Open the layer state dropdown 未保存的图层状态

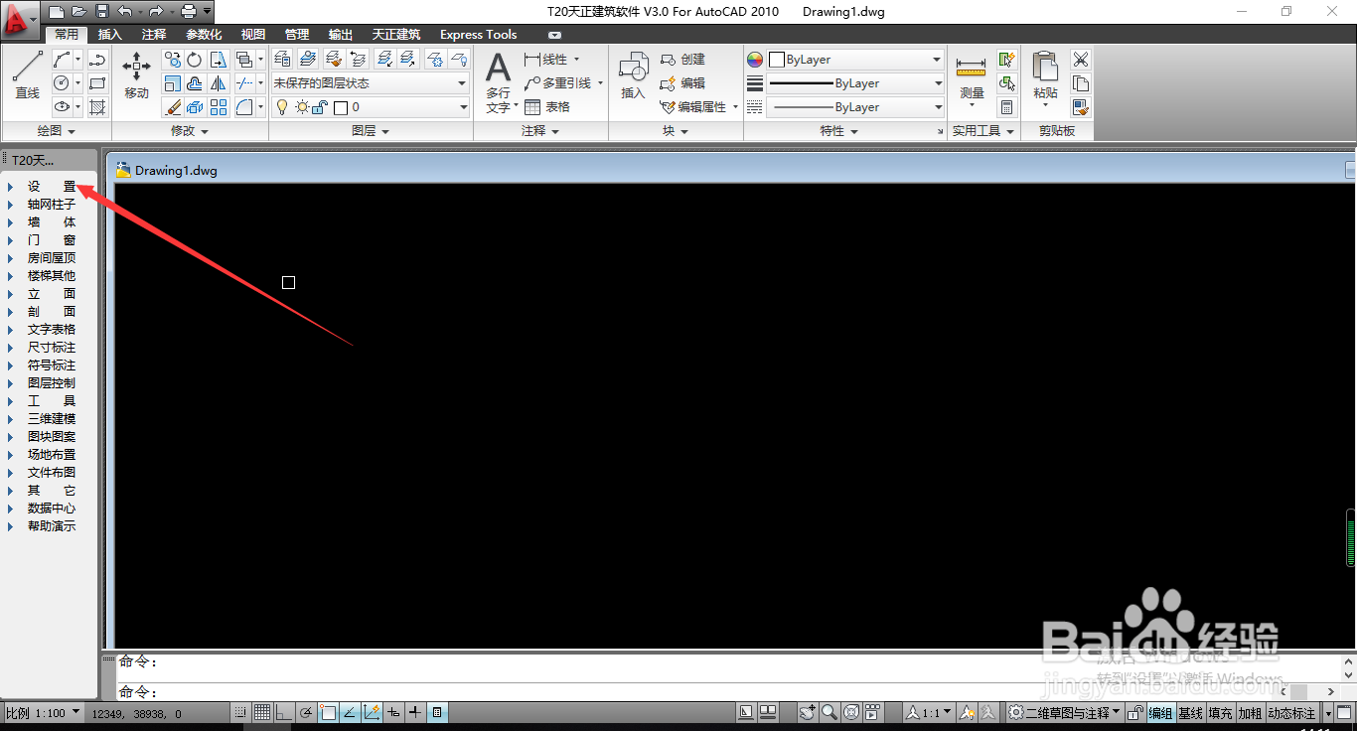[370, 83]
